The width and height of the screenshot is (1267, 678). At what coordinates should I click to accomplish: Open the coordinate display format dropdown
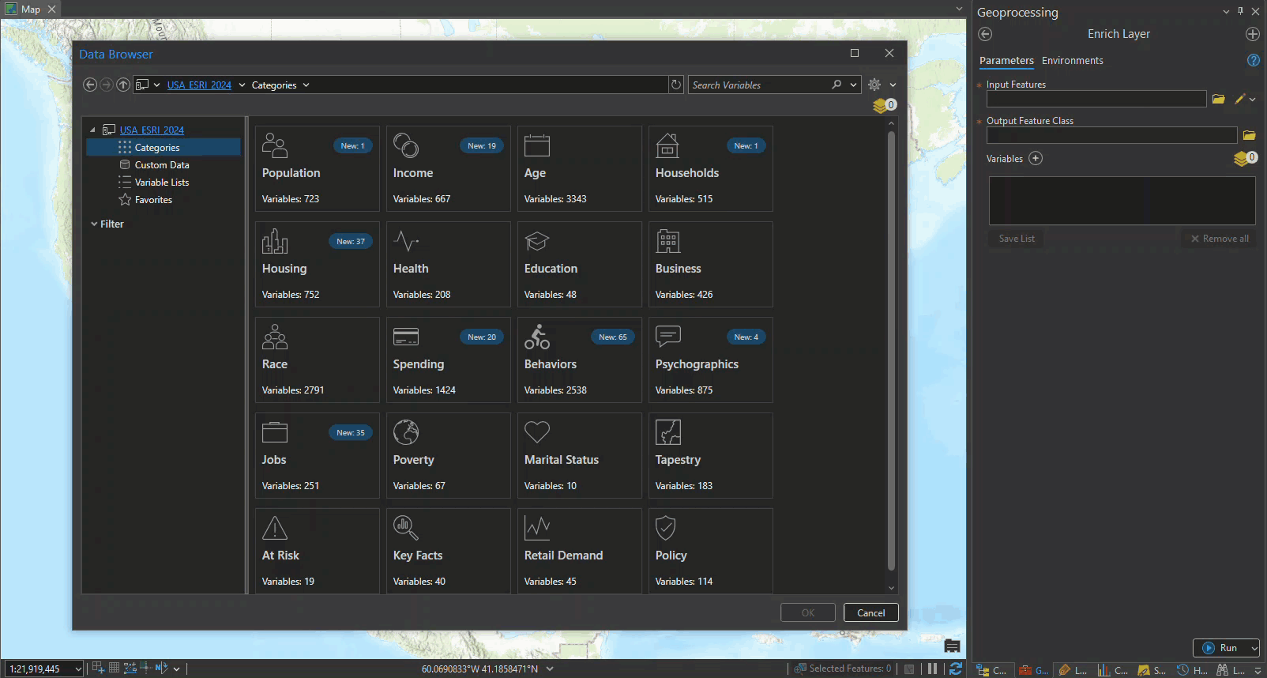(550, 669)
